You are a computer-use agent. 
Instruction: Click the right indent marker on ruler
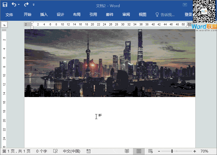(187, 26)
